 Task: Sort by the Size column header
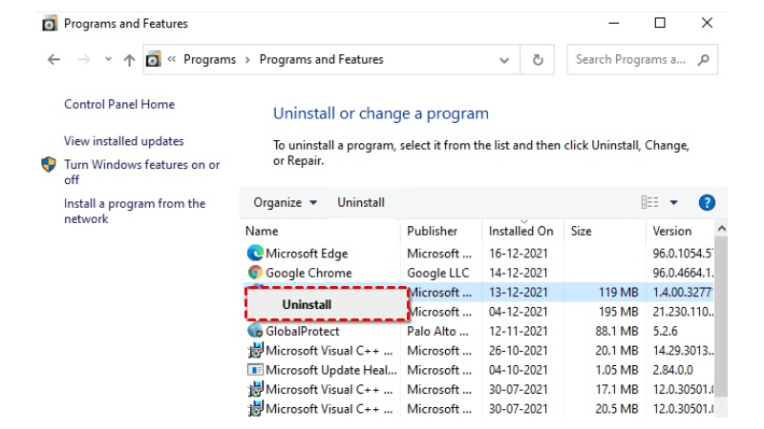(581, 231)
